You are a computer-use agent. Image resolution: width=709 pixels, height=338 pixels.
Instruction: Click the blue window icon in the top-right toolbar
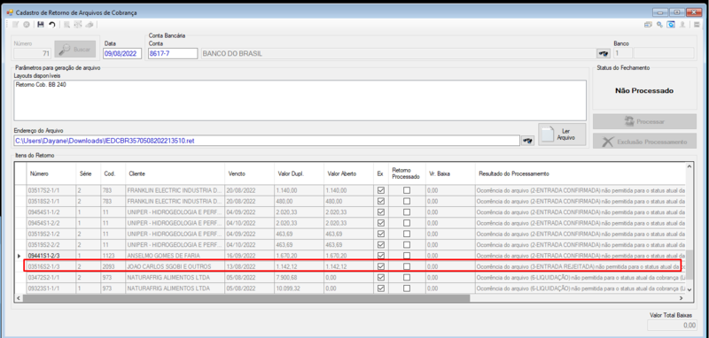pos(671,25)
